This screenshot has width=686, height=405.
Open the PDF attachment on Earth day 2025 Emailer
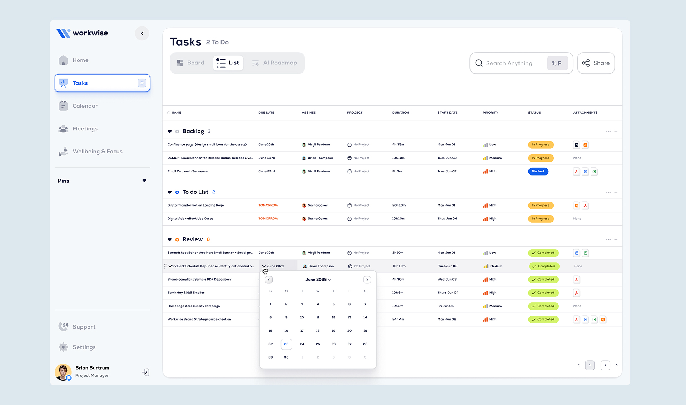576,293
